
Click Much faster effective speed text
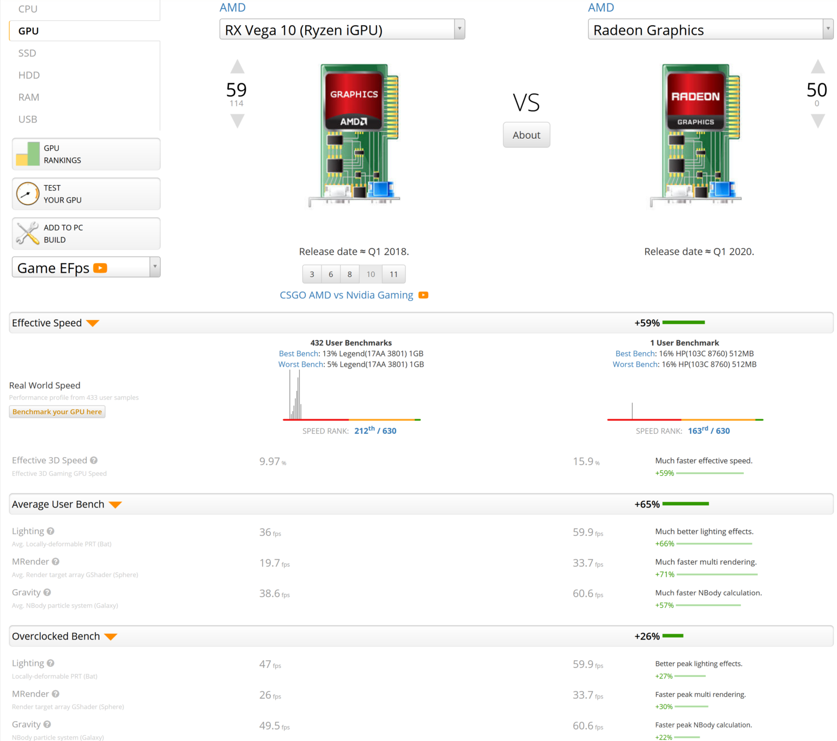click(704, 461)
